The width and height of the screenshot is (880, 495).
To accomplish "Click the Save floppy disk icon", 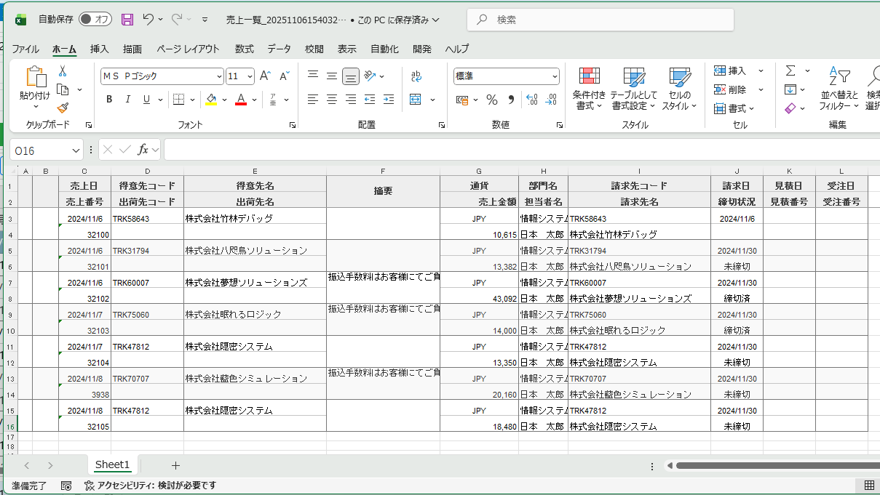I will [x=127, y=20].
